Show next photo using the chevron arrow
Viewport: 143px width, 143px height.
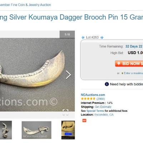[68, 75]
